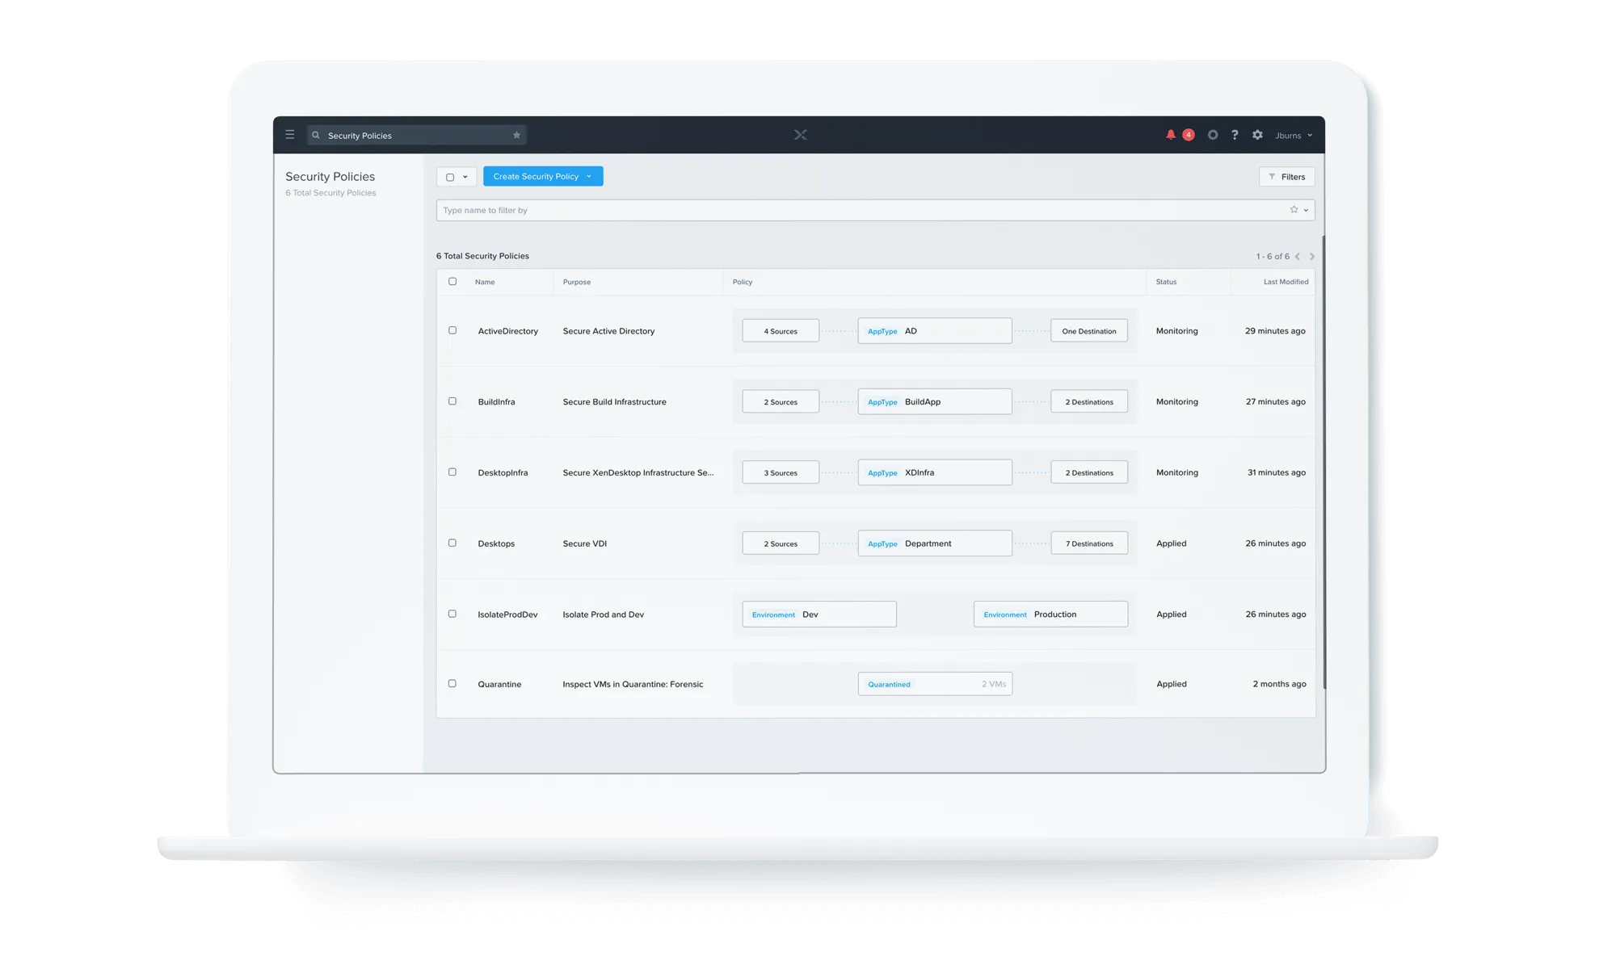Sort by Last Modified column
The image size is (1616, 969).
(x=1286, y=282)
